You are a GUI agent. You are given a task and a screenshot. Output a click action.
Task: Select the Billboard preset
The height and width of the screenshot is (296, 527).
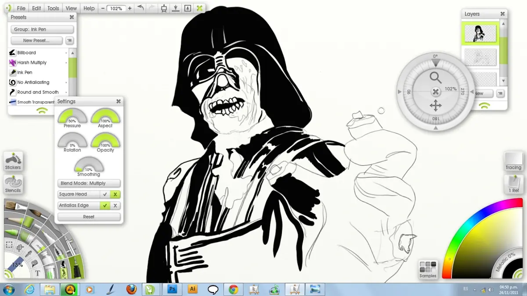[x=39, y=53]
